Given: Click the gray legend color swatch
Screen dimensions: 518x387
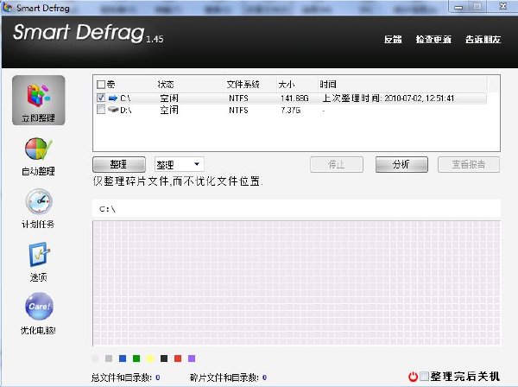Looking at the screenshot, I should pos(109,358).
